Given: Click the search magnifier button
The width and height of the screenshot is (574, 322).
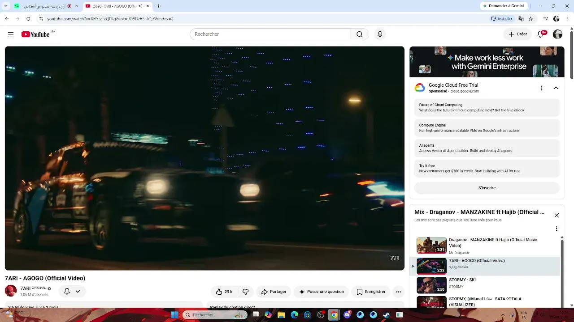Looking at the screenshot, I should [360, 34].
